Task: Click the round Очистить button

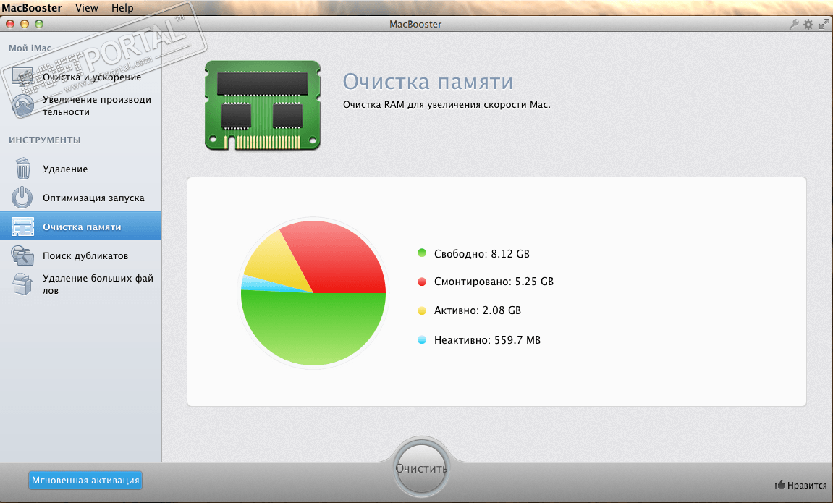Action: [421, 468]
